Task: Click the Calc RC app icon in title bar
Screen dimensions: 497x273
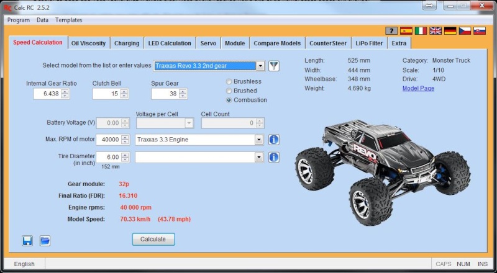Action: point(7,7)
